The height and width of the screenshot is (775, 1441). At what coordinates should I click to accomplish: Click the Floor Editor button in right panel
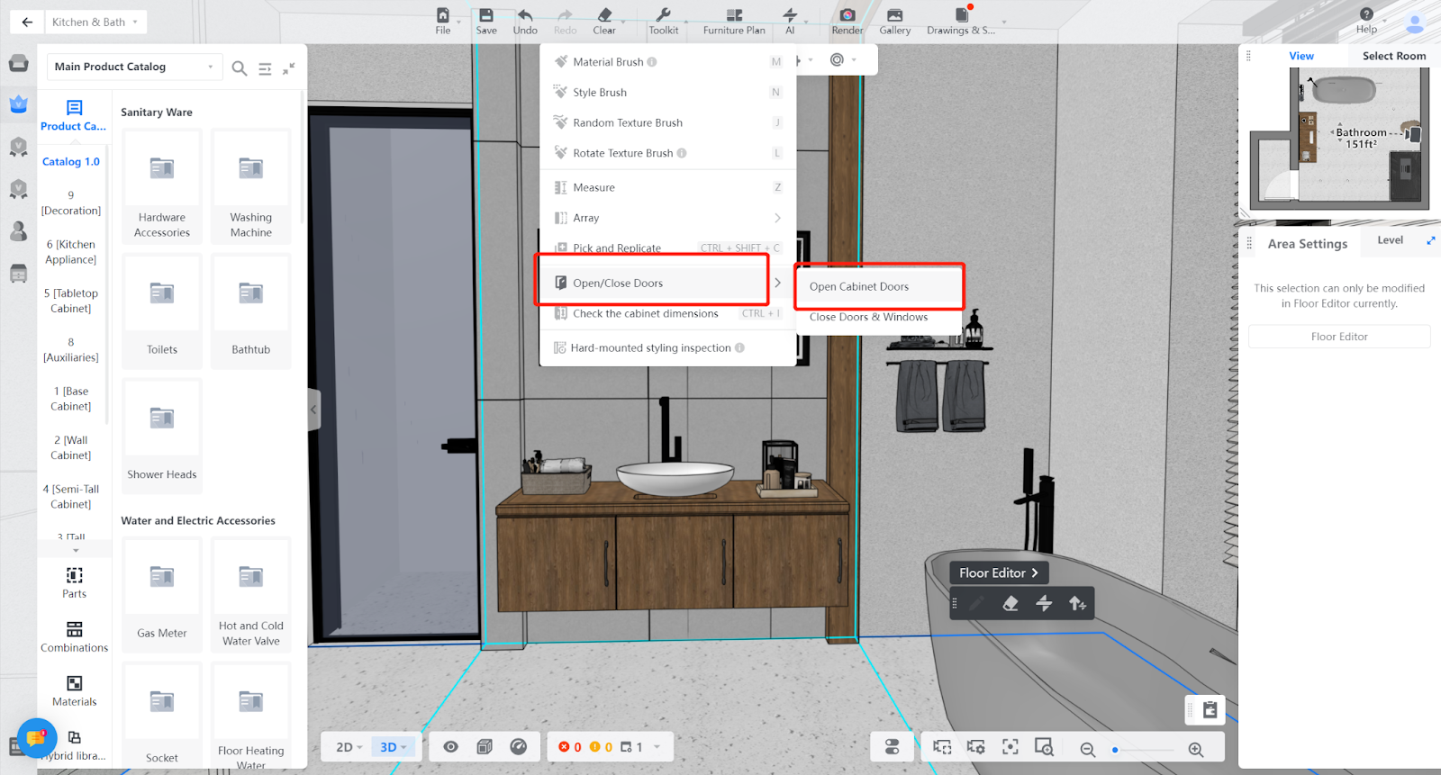[1338, 337]
